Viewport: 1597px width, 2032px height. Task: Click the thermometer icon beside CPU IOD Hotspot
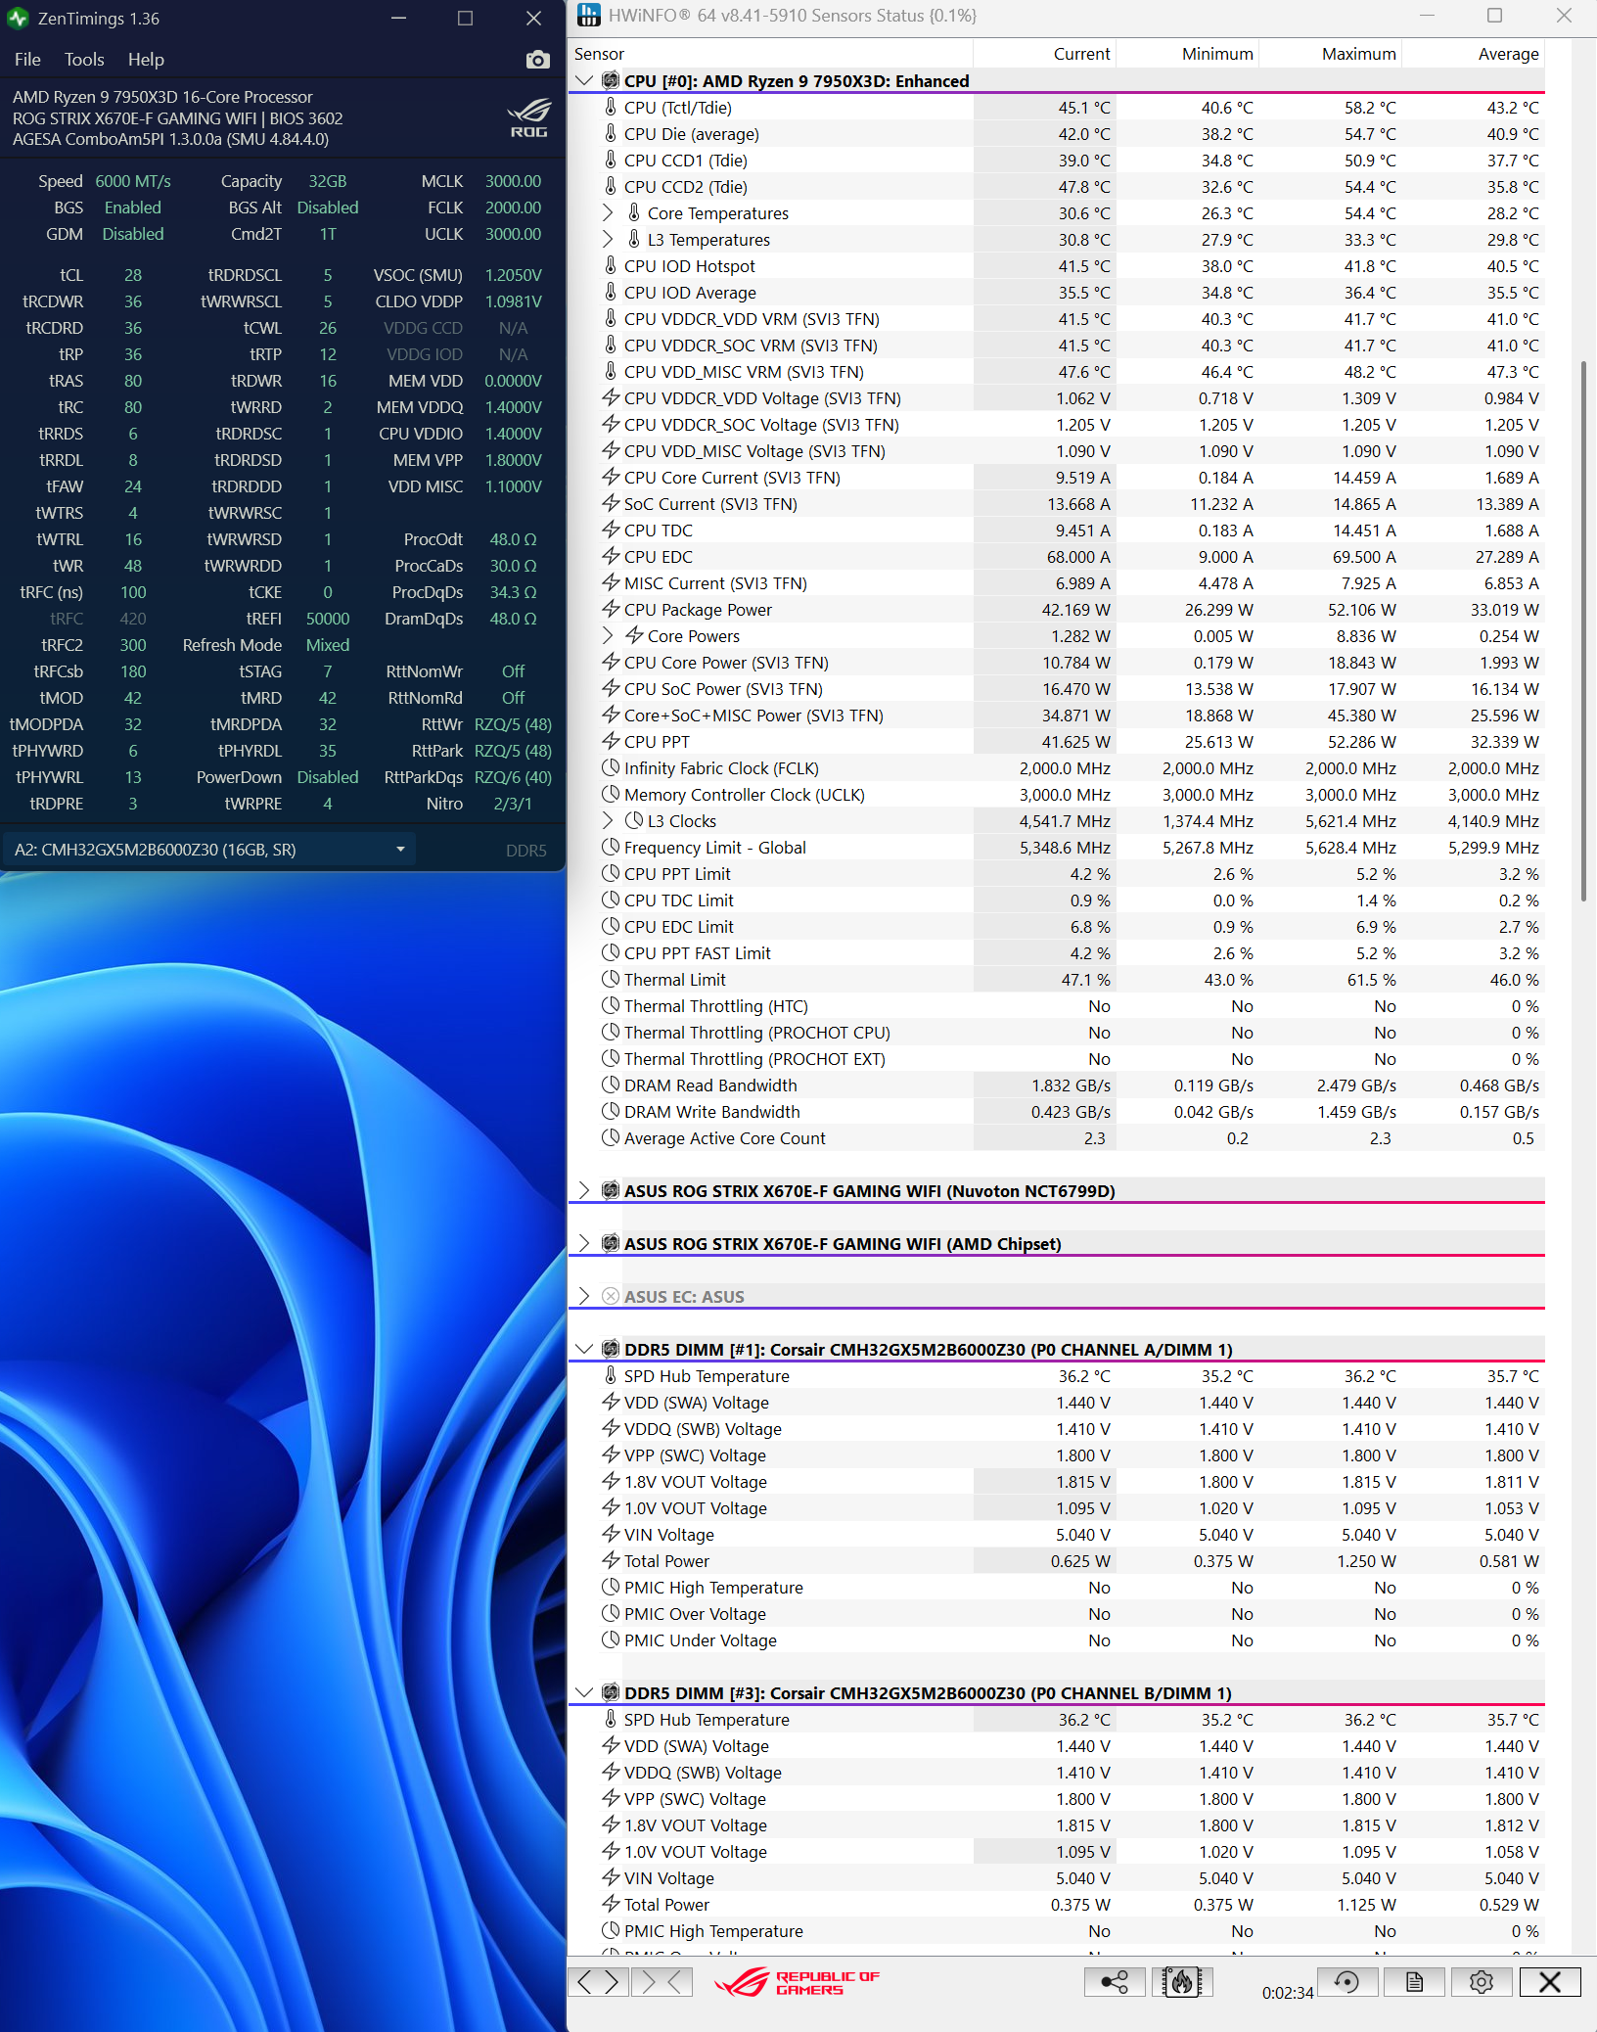coord(611,265)
